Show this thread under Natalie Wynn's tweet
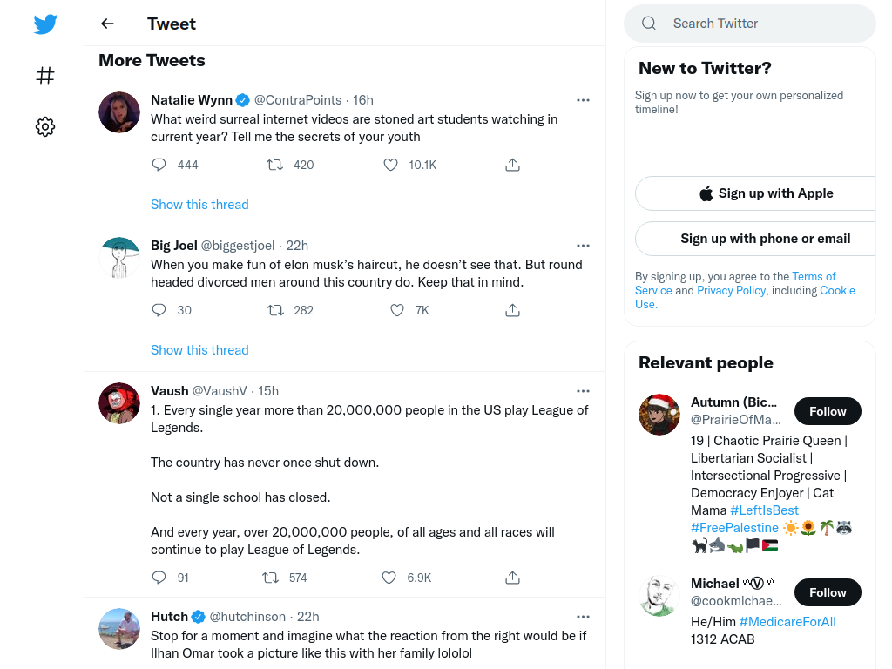 pyautogui.click(x=199, y=205)
